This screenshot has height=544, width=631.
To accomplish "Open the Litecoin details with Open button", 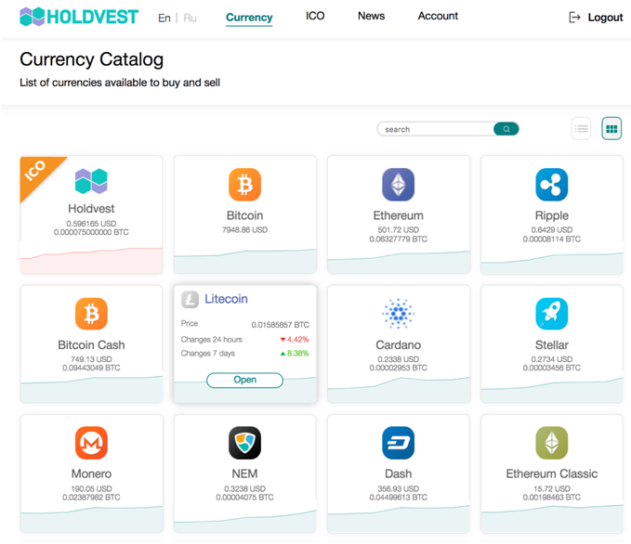I will pos(244,380).
